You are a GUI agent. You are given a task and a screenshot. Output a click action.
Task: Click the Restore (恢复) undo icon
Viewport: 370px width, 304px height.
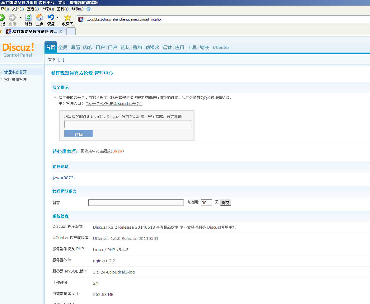pos(51,17)
